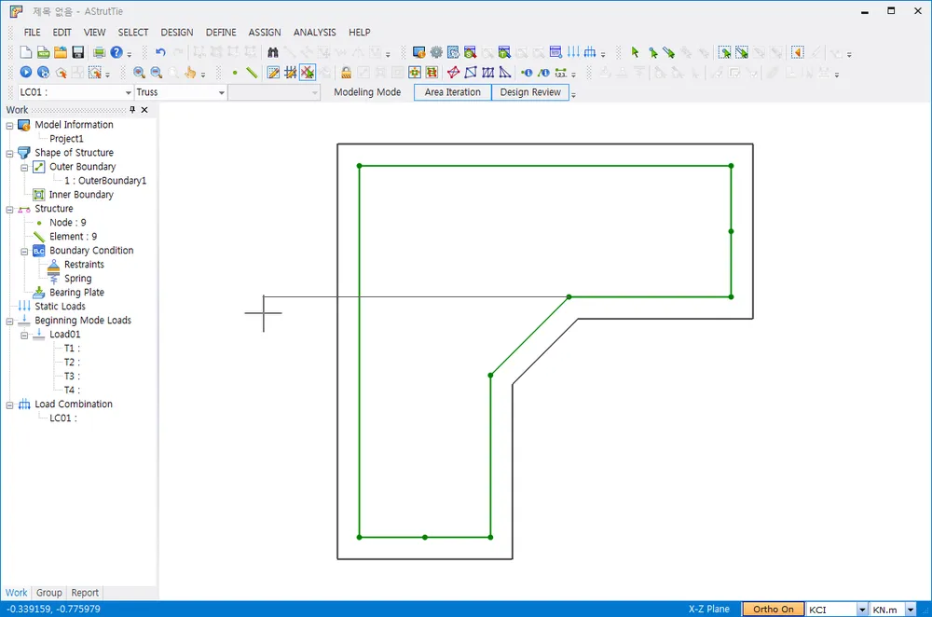Collapse the Outer Boundary node
The width and height of the screenshot is (932, 617).
tap(24, 168)
